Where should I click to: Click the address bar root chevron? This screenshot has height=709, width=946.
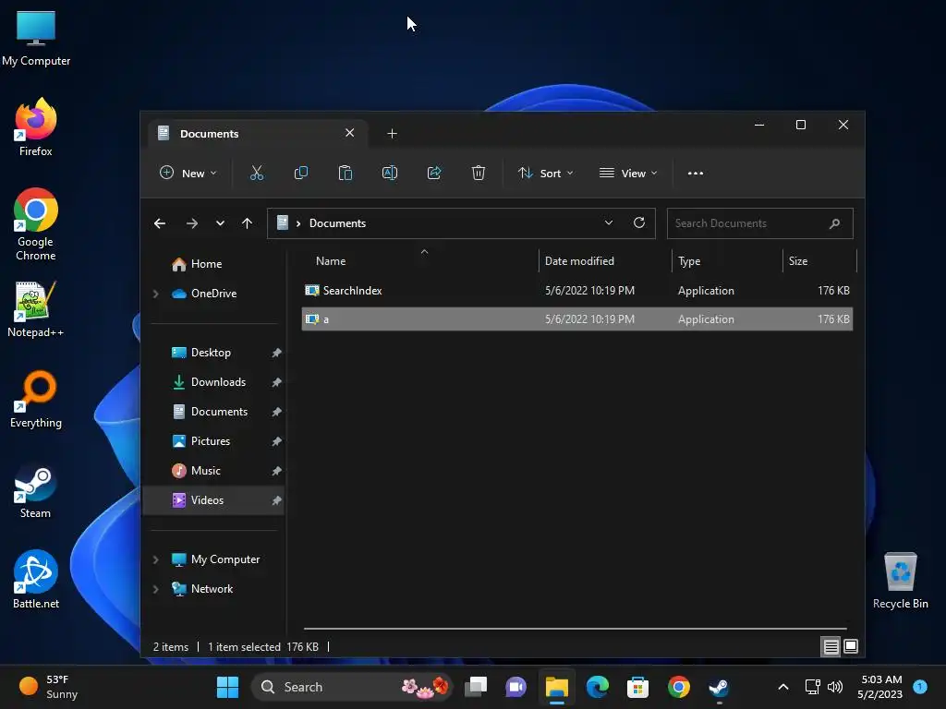298,223
